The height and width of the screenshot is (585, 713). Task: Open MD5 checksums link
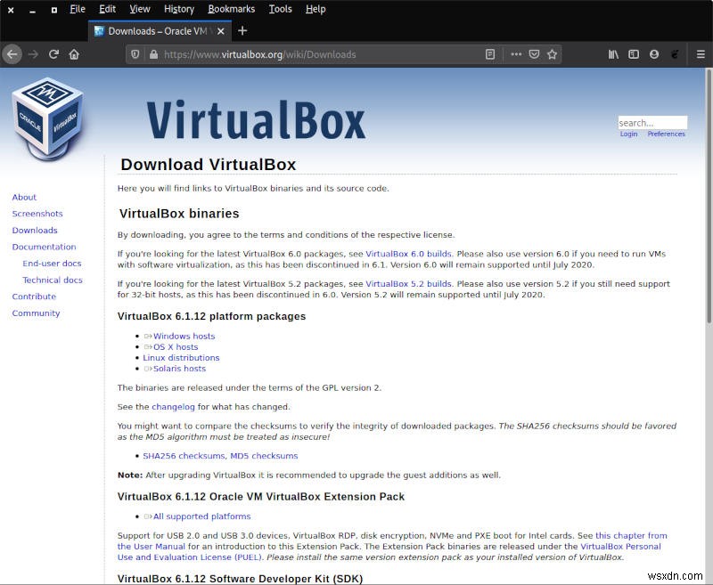264,456
